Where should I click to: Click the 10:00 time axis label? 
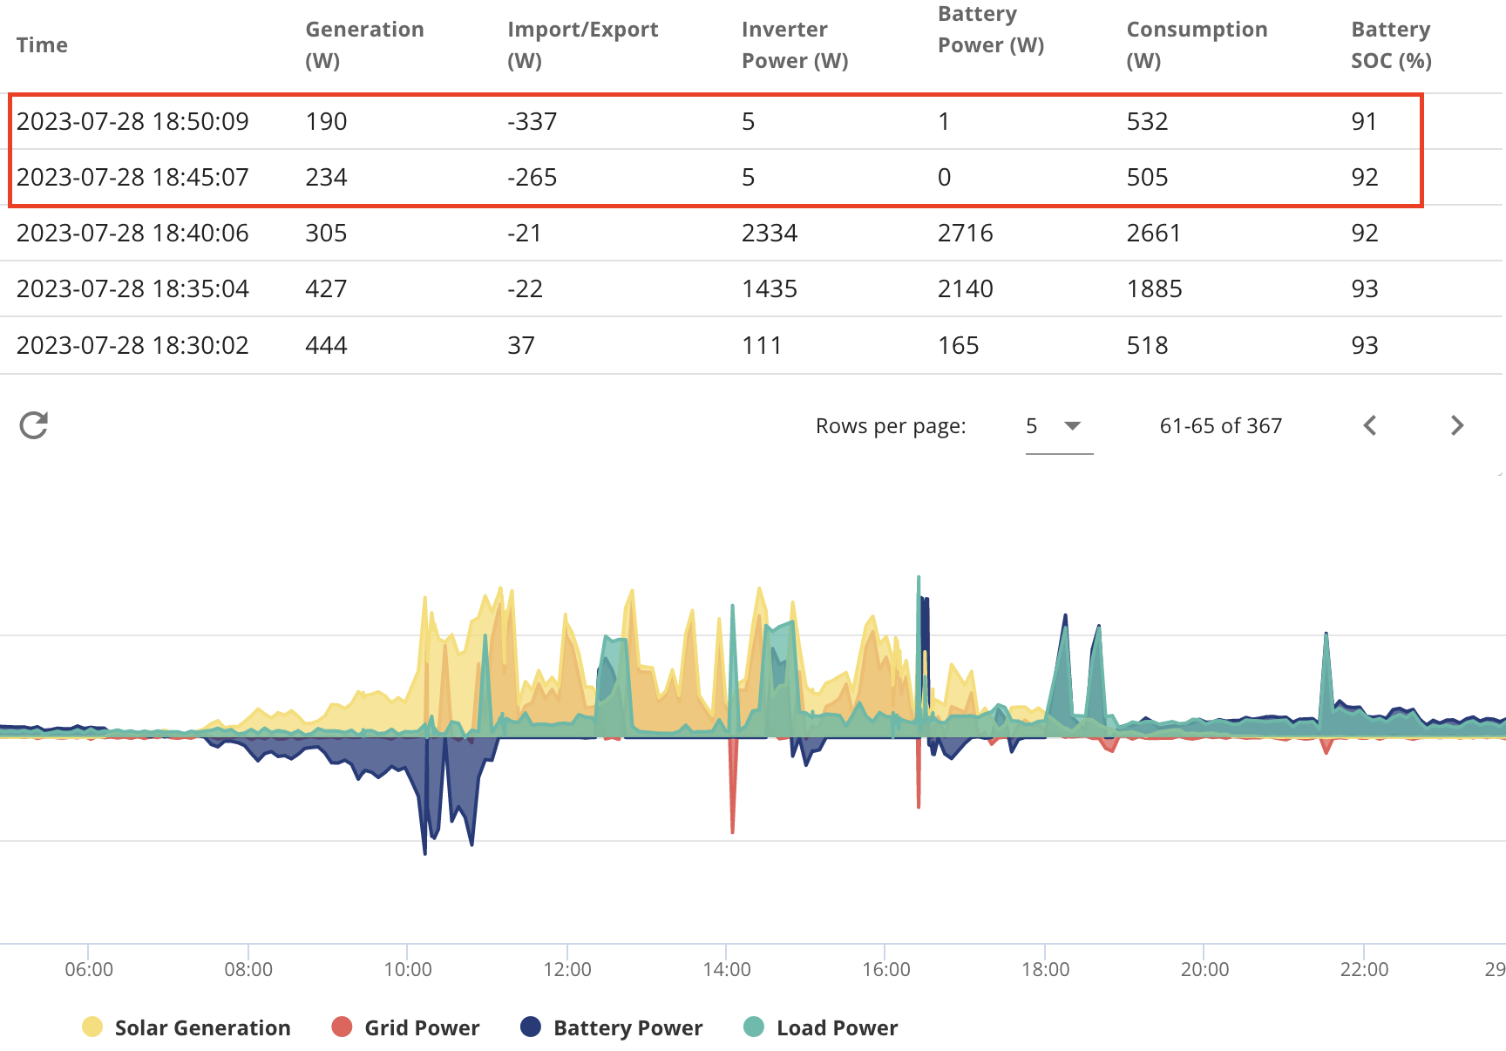tap(408, 969)
